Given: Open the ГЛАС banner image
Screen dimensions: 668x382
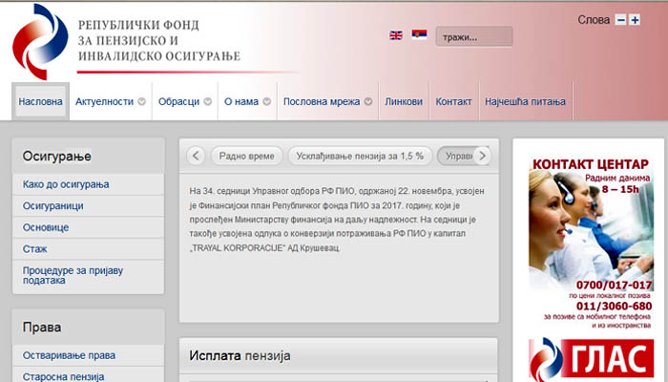Looking at the screenshot, I should point(589,360).
